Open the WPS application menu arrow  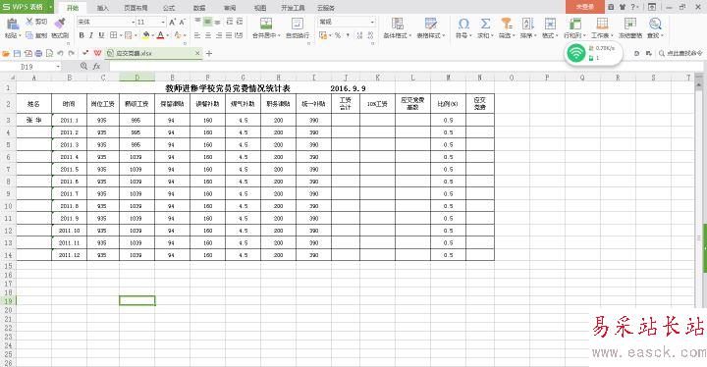50,7
